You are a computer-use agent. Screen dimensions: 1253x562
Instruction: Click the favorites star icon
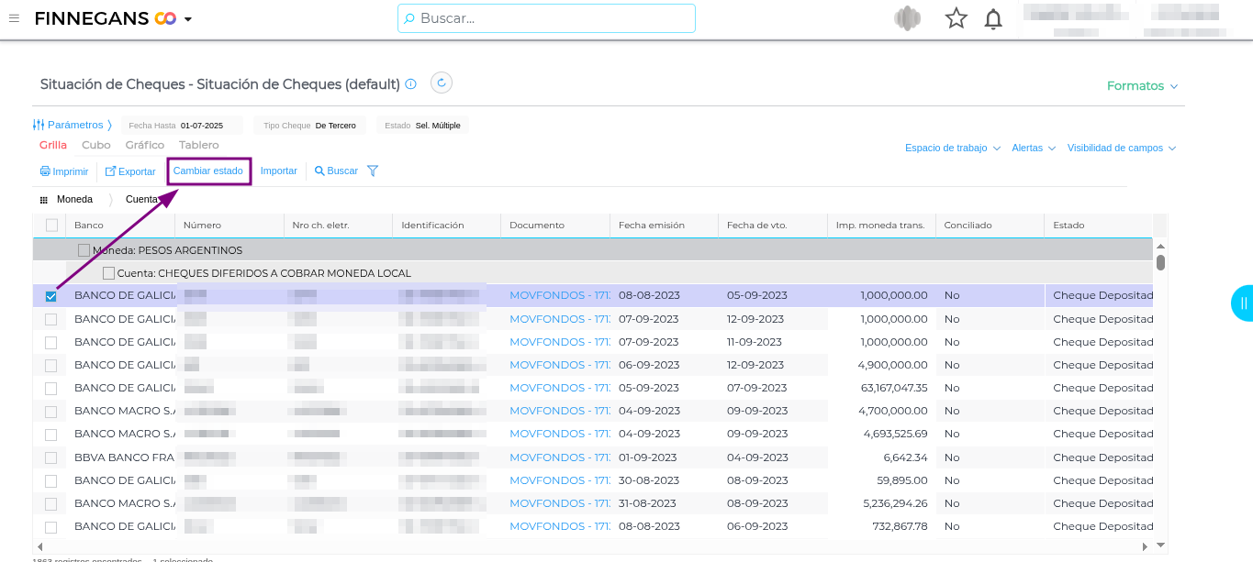[x=957, y=18]
